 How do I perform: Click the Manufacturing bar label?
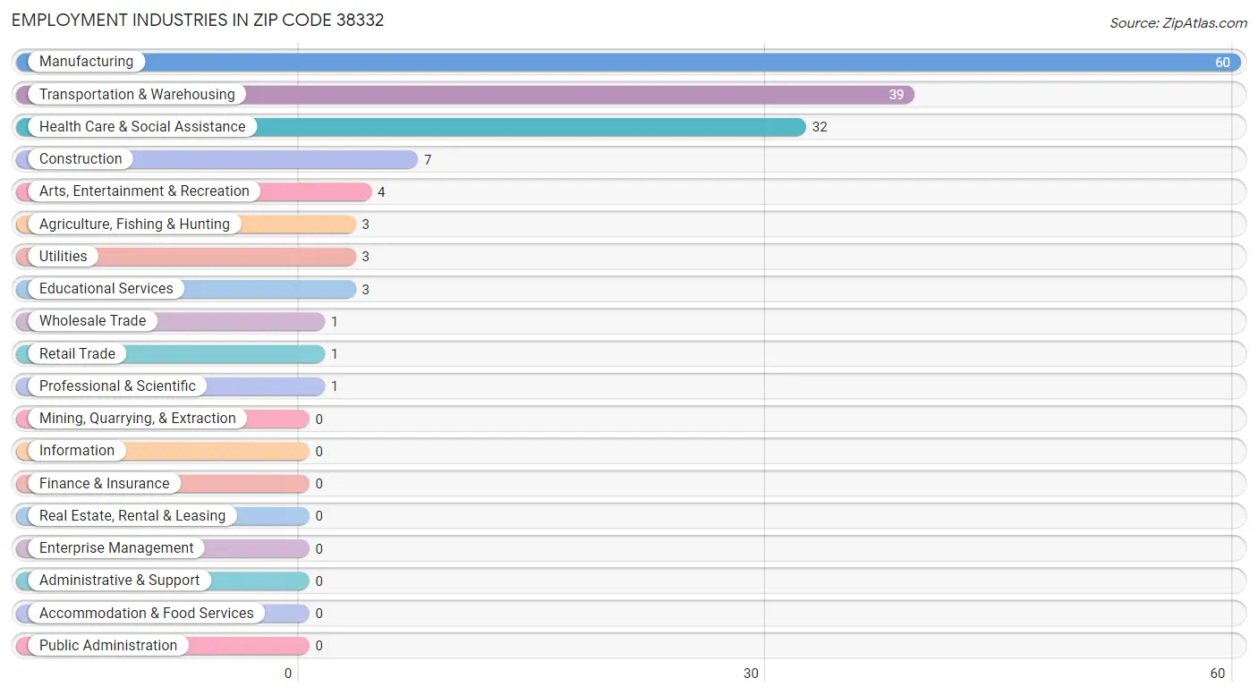tap(86, 62)
